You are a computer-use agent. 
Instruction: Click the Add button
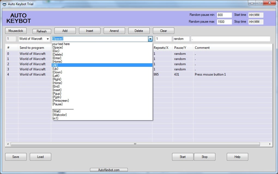coord(65,31)
